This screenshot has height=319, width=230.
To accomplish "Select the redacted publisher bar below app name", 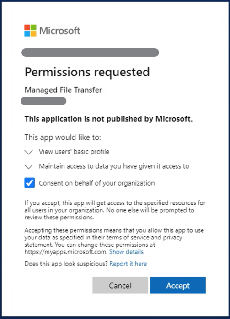I will 43,101.
